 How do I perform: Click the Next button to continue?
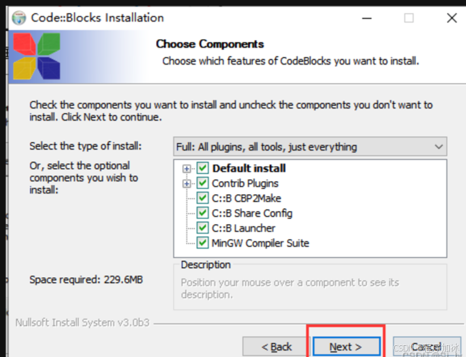pyautogui.click(x=346, y=346)
